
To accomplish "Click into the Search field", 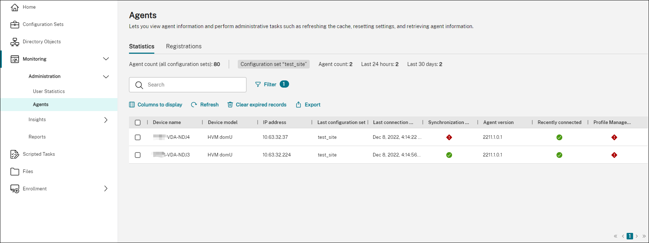I will pyautogui.click(x=192, y=85).
